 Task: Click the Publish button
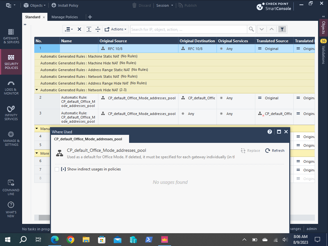[x=187, y=5]
